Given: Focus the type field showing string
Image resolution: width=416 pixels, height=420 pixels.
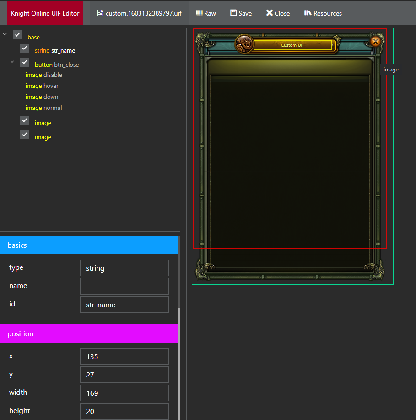Looking at the screenshot, I should (x=124, y=268).
